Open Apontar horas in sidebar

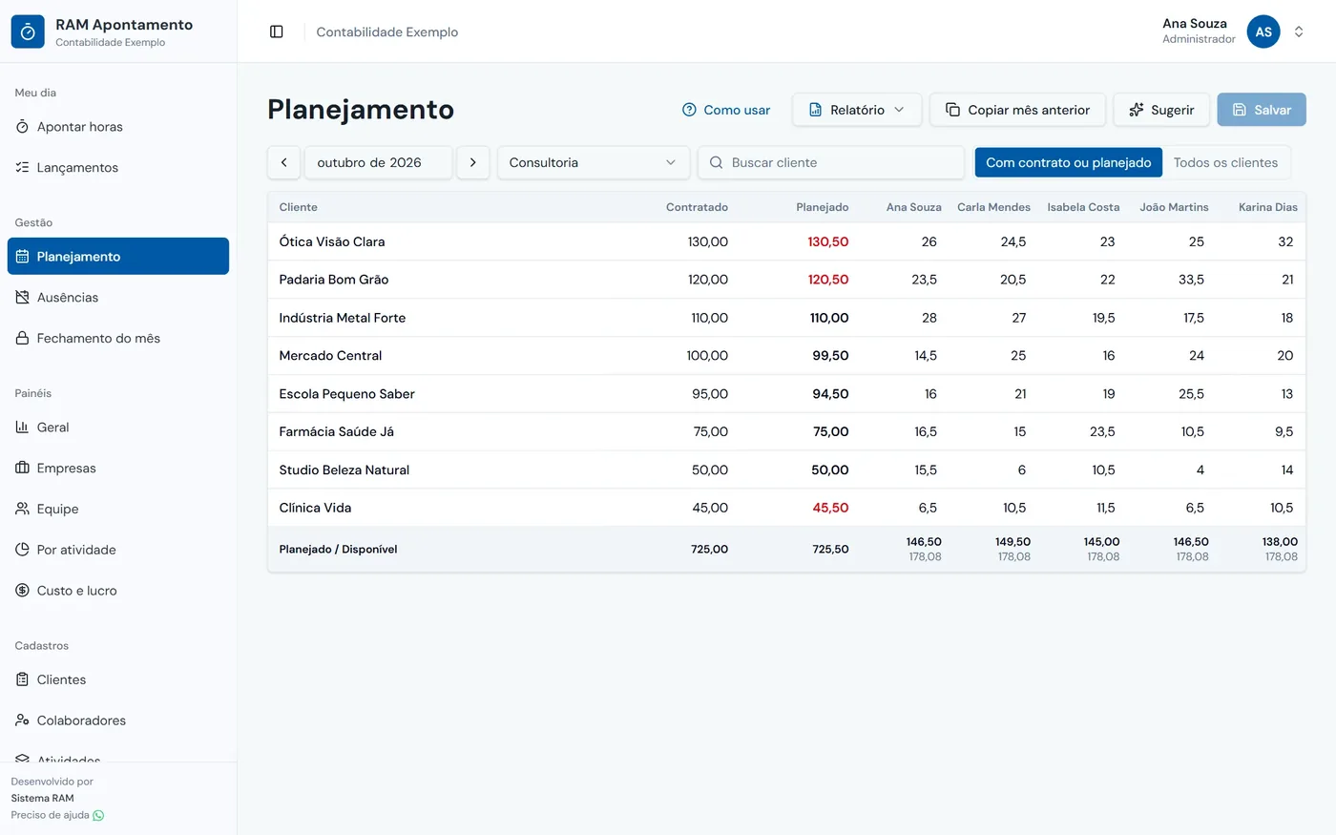[118, 127]
